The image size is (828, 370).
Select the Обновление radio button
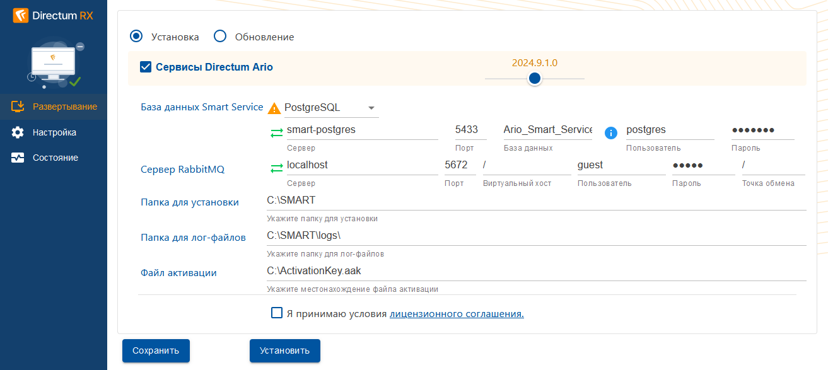pyautogui.click(x=220, y=36)
